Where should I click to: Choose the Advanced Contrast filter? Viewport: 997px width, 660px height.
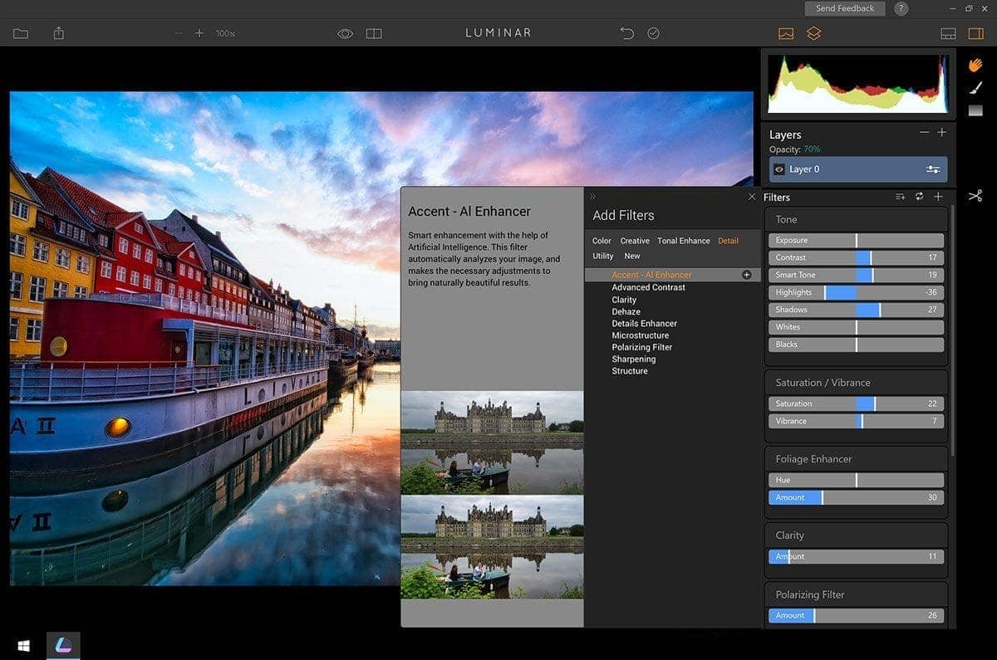pyautogui.click(x=649, y=287)
